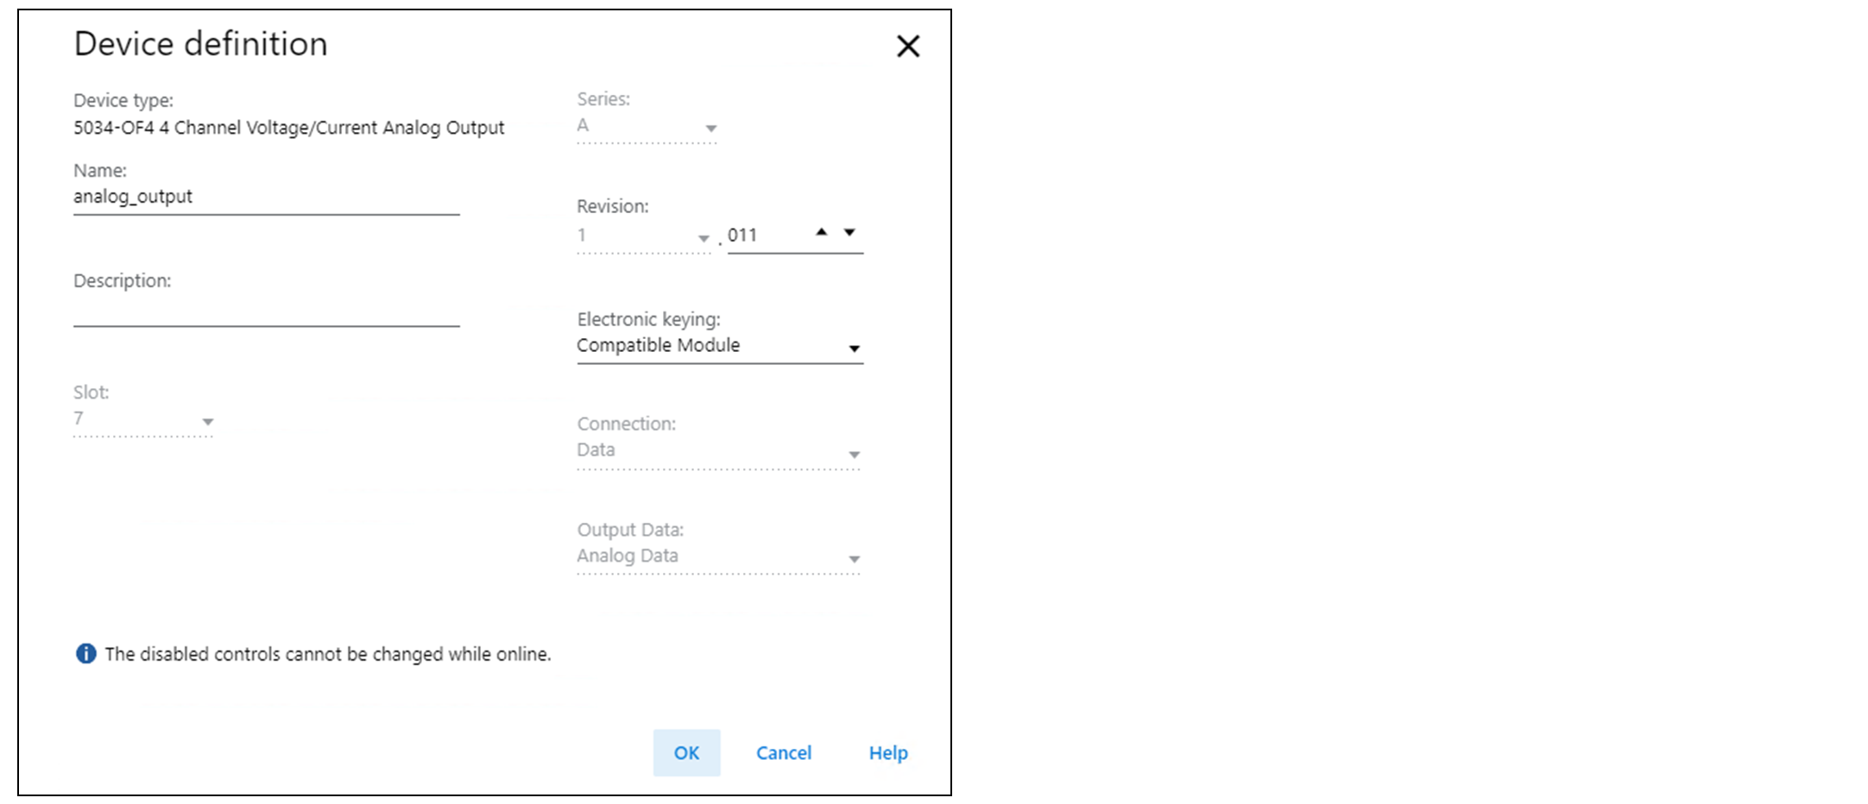This screenshot has height=804, width=1868.
Task: Click the Compatible Module keying value
Action: point(659,346)
